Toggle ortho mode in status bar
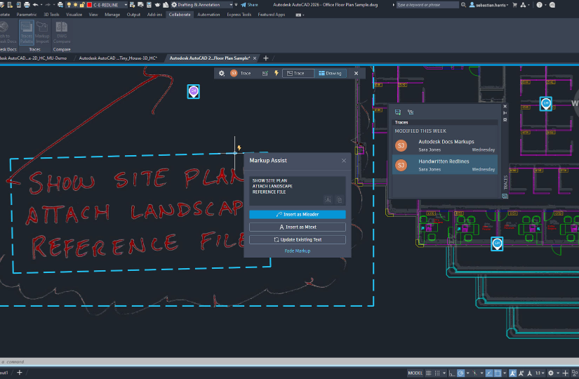Screen dimensions: 579x379 pos(452,373)
